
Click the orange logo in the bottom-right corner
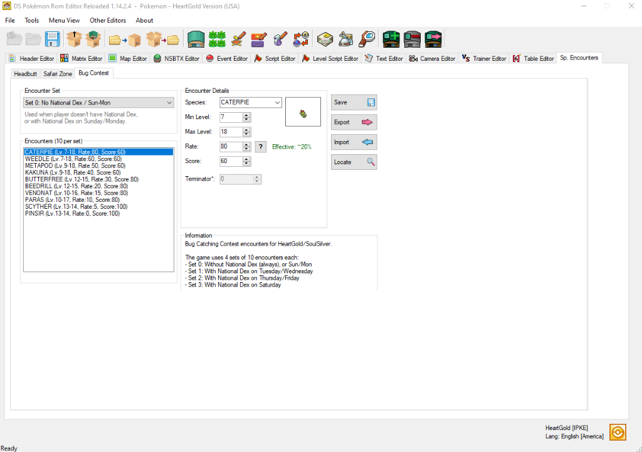618,432
